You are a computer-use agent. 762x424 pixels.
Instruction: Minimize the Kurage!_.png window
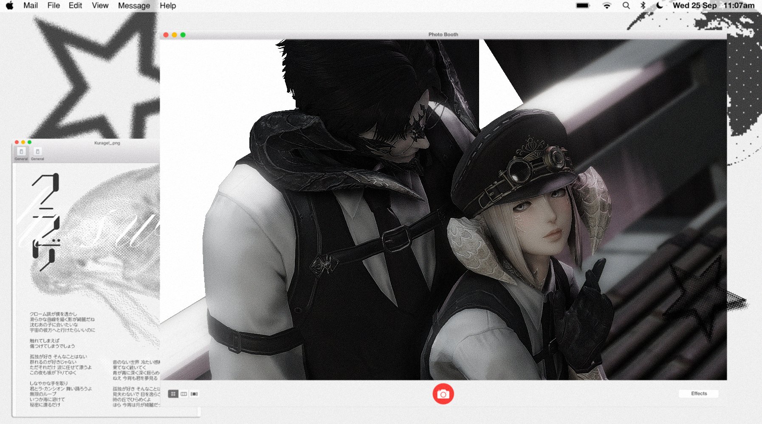pyautogui.click(x=23, y=142)
